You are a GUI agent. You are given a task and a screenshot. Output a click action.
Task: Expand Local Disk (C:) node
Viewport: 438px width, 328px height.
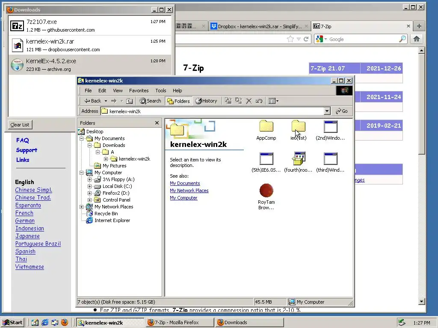click(90, 186)
